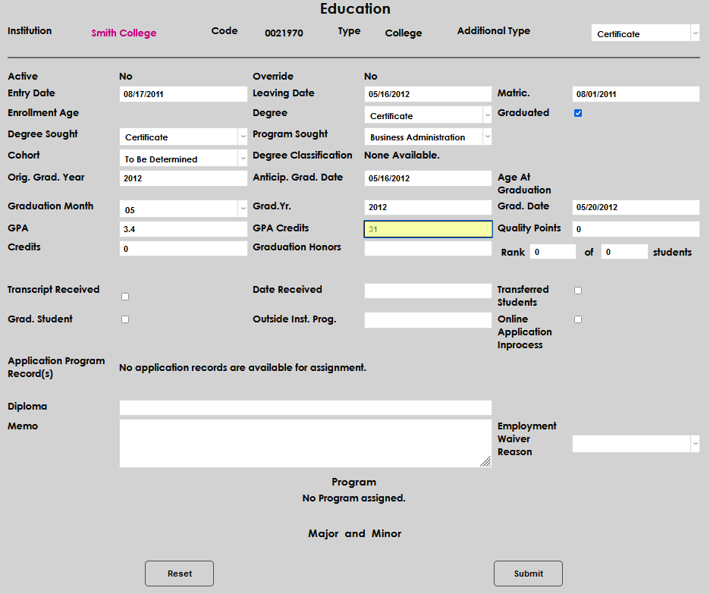Screen dimensions: 710x594
Task: Click the Reset button
Action: pos(179,574)
